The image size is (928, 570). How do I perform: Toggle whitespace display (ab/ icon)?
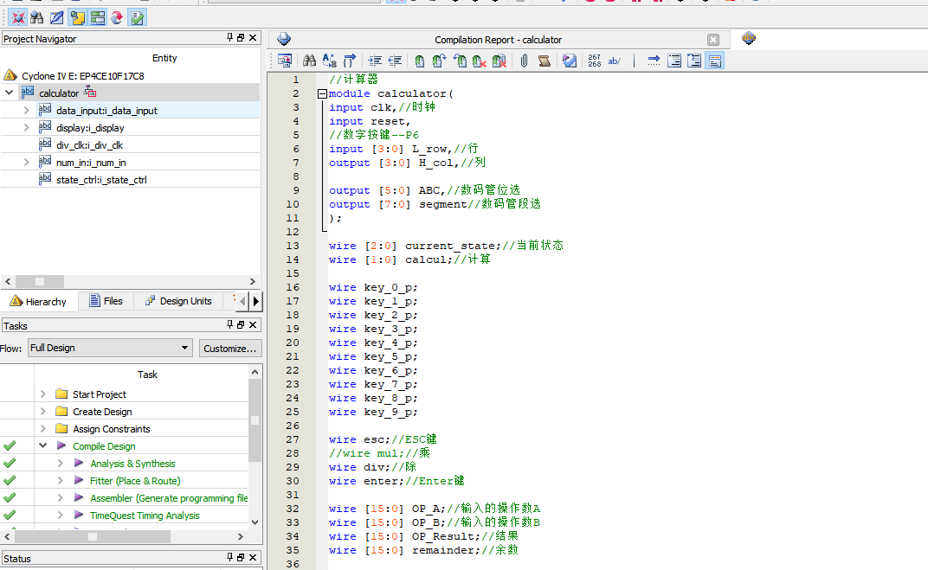coord(615,61)
